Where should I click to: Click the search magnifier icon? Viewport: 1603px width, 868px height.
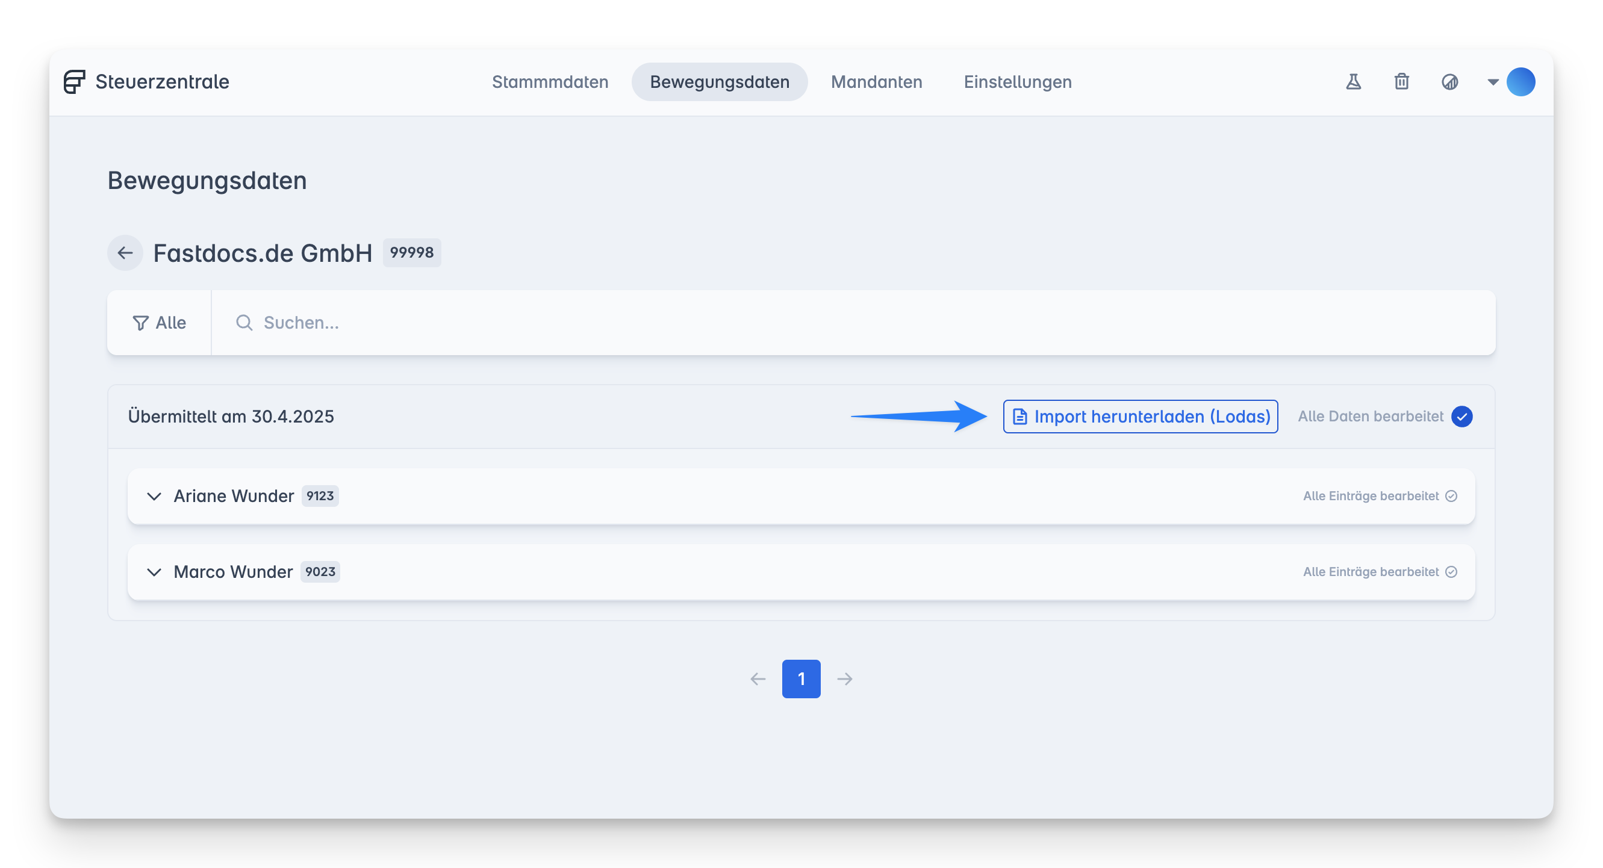[x=244, y=322]
